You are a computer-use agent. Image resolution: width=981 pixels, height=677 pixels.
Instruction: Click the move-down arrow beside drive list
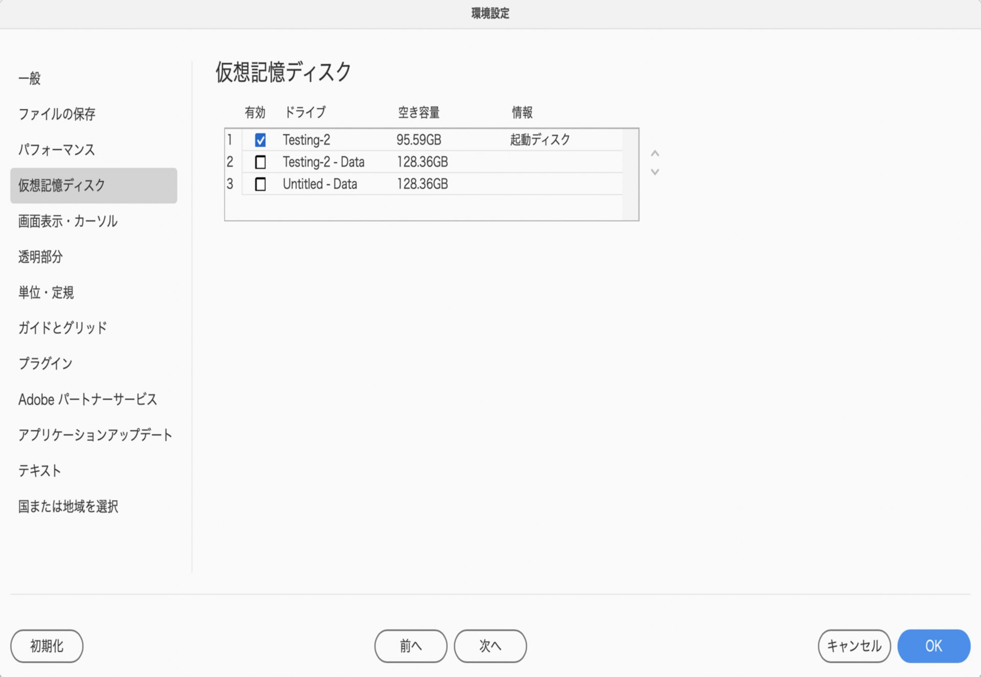click(x=655, y=172)
